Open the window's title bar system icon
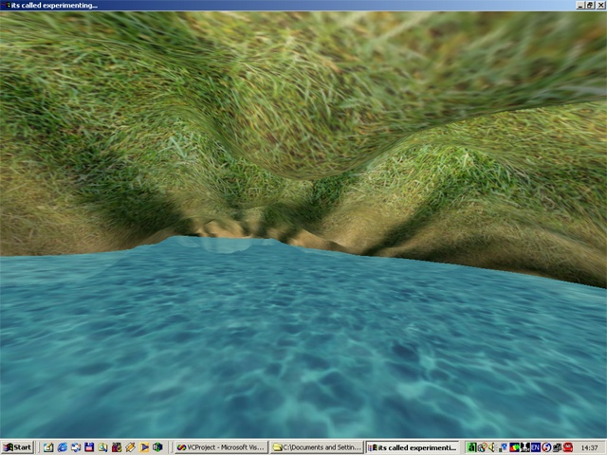The width and height of the screenshot is (607, 455). pos(6,6)
